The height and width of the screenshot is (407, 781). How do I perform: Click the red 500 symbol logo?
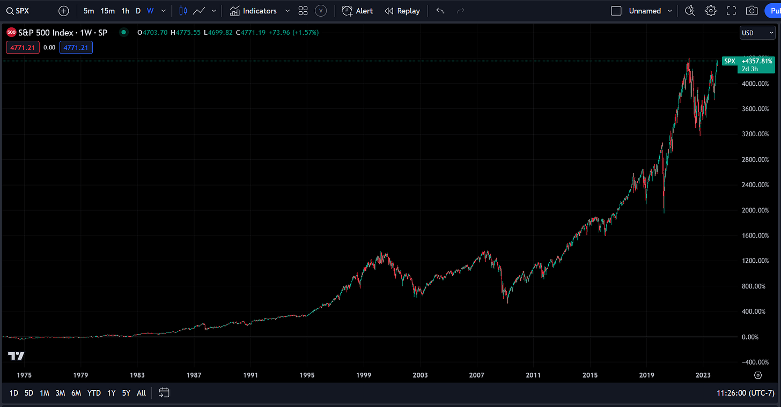point(10,33)
